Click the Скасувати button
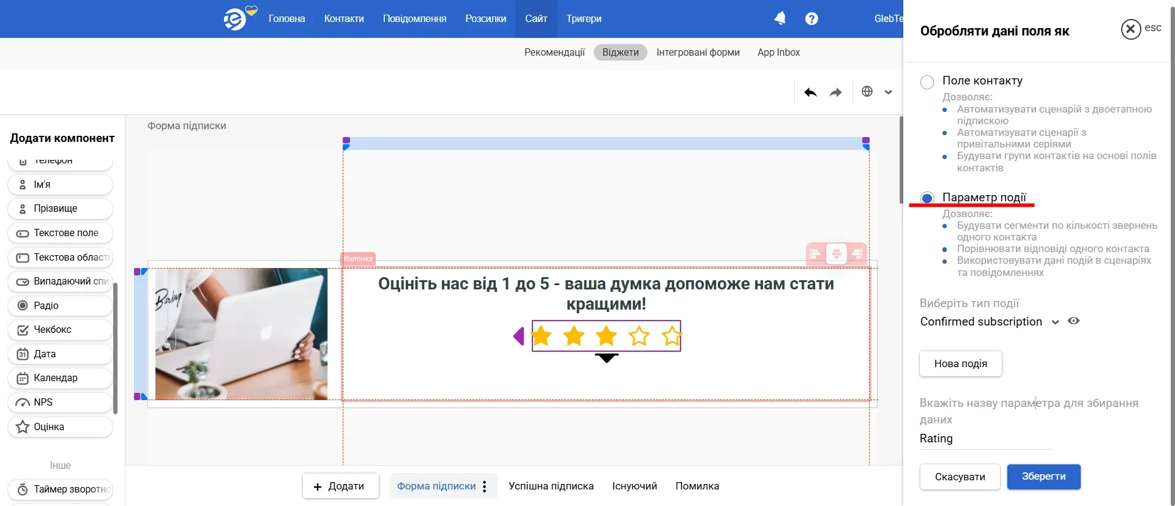Screen dimensions: 1175x506 (960, 477)
